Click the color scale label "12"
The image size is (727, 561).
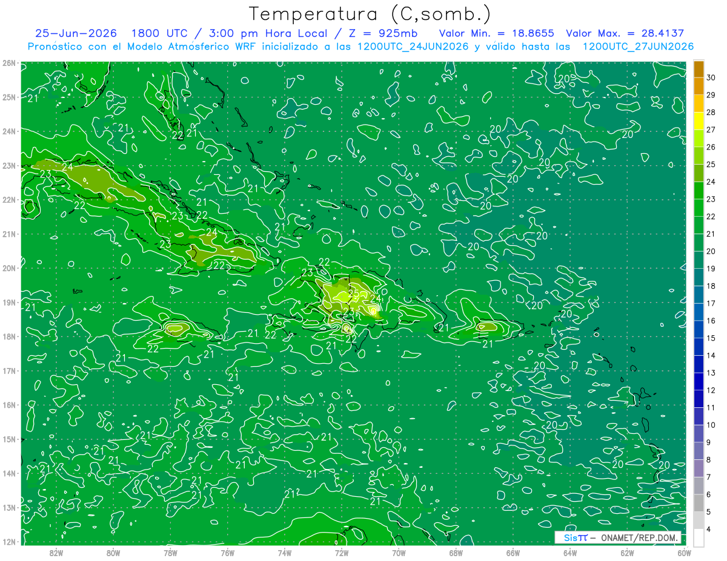pyautogui.click(x=711, y=390)
